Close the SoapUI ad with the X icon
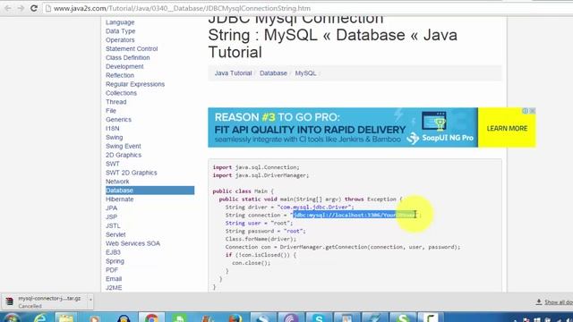 click(x=532, y=111)
